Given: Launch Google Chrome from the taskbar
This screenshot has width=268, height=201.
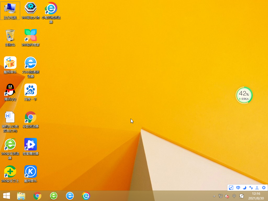Looking at the screenshot, I should [37, 196].
